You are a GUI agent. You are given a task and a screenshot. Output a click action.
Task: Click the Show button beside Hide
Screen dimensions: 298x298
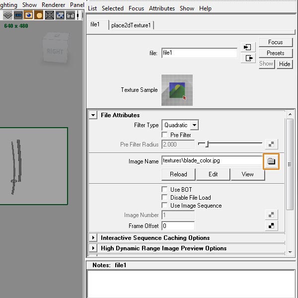266,64
